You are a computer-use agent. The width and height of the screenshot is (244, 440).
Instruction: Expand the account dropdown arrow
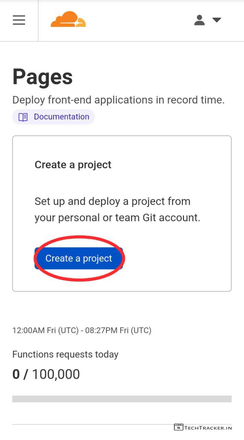(x=217, y=20)
